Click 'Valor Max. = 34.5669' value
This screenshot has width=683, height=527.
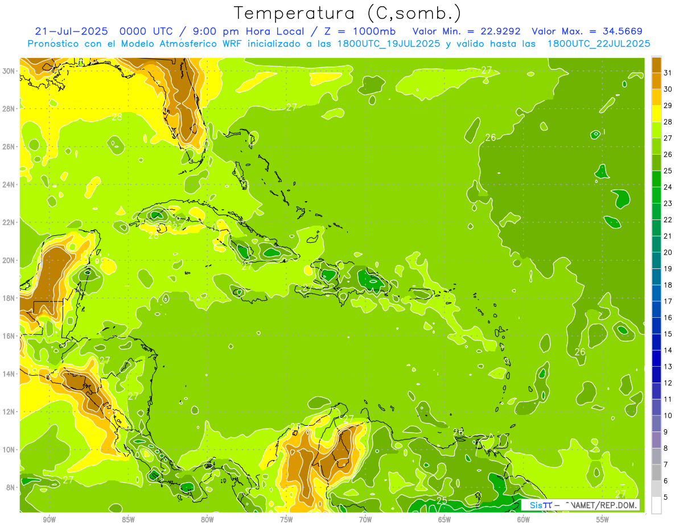pyautogui.click(x=586, y=31)
